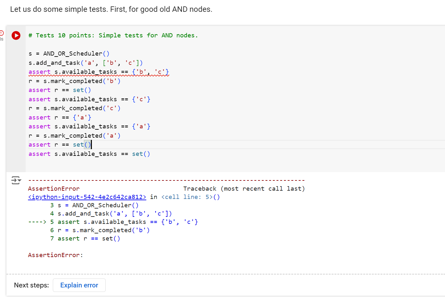Click the "Next steps:" label
The image size is (445, 297).
click(31, 285)
